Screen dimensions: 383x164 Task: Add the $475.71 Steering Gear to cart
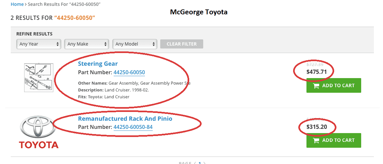pos(333,85)
